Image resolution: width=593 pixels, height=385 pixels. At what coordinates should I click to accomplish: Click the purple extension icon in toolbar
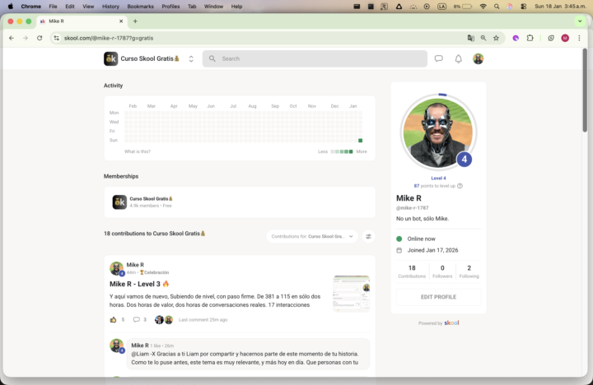pyautogui.click(x=516, y=38)
